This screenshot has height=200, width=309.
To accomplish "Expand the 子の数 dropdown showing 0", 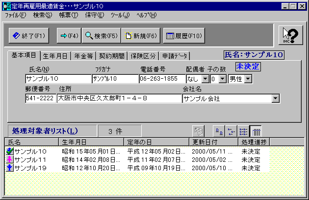I will click(223, 79).
